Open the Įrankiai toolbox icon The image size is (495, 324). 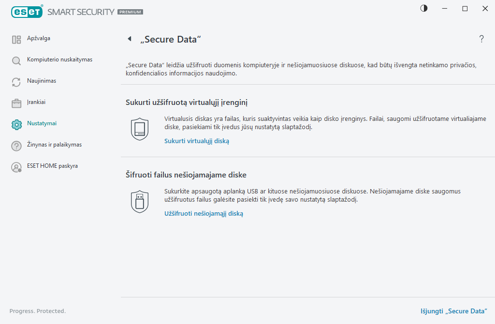16,102
